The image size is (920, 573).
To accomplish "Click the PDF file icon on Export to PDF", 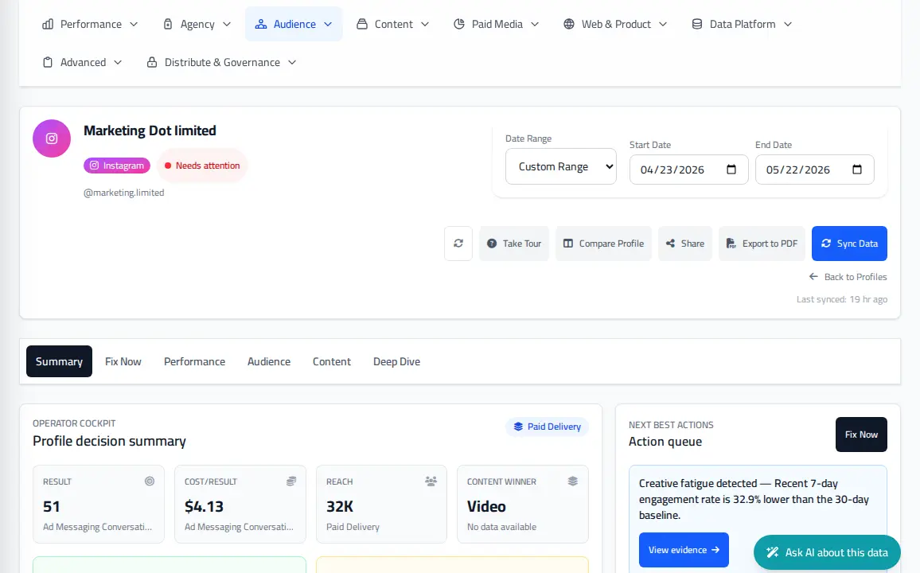I will click(x=731, y=244).
